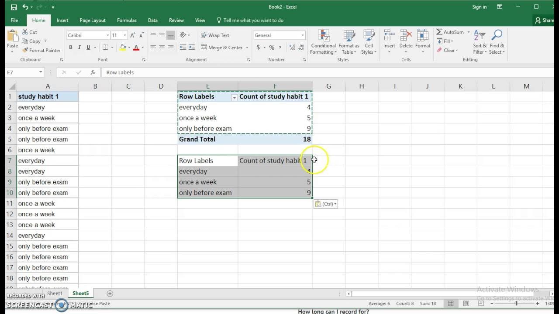Click the Share button
Image resolution: width=559 pixels, height=314 pixels.
(x=545, y=20)
